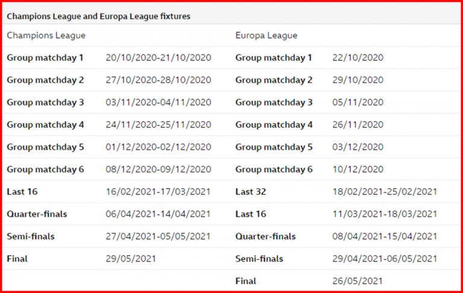The width and height of the screenshot is (463, 293).
Task: Select Europa League Group matchday 4 label
Action: 274,125
